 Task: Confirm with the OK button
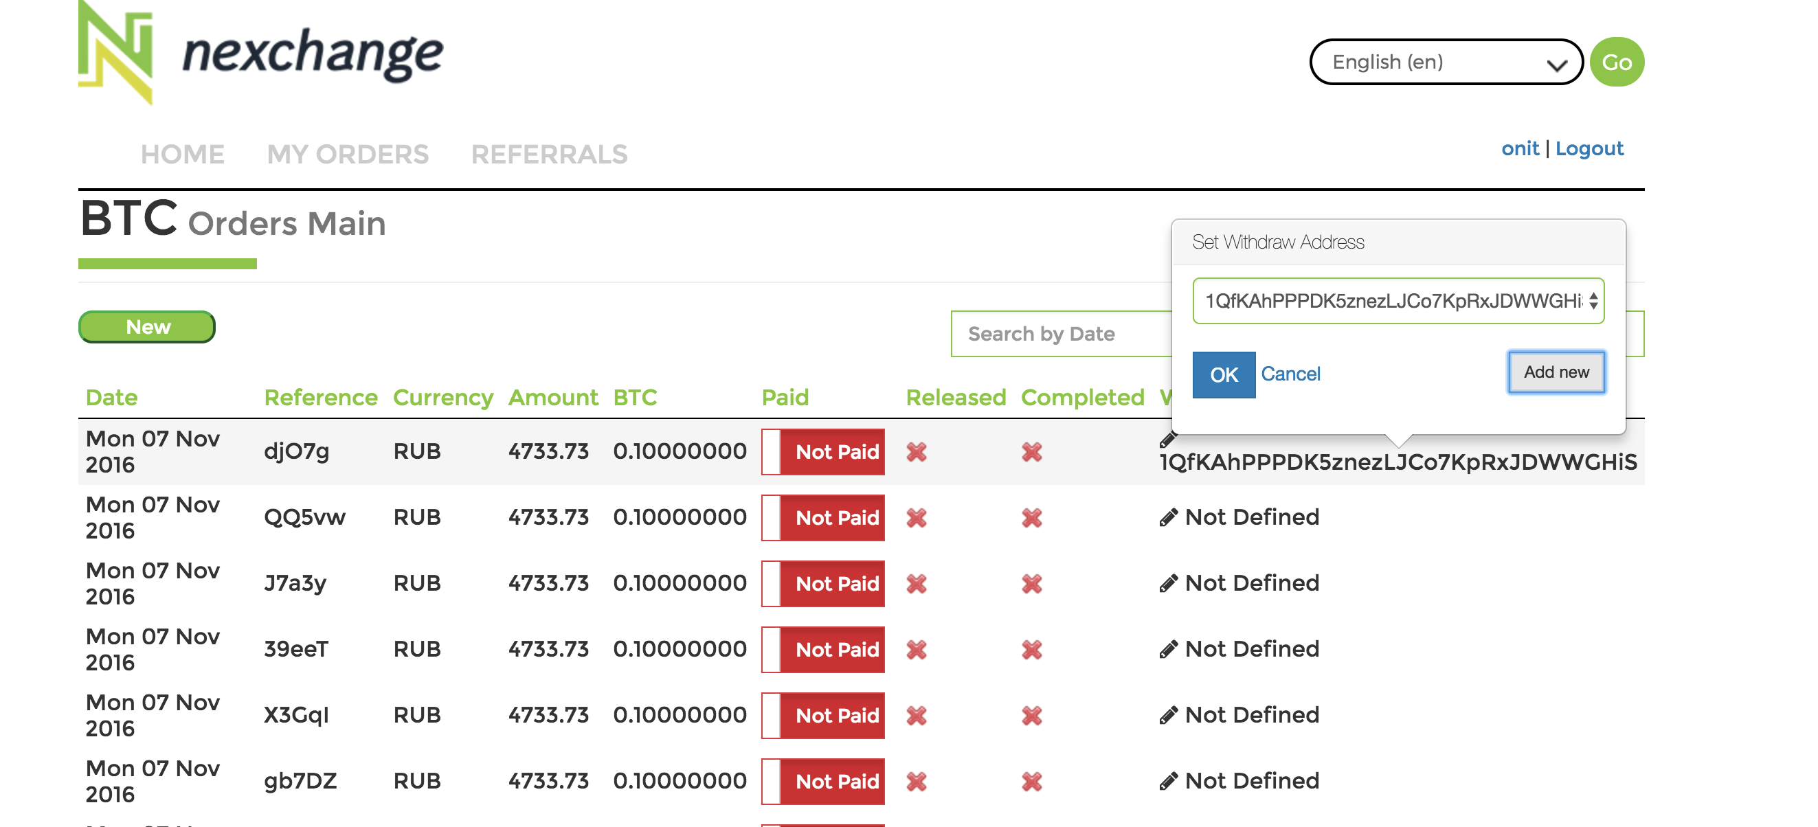[1224, 374]
